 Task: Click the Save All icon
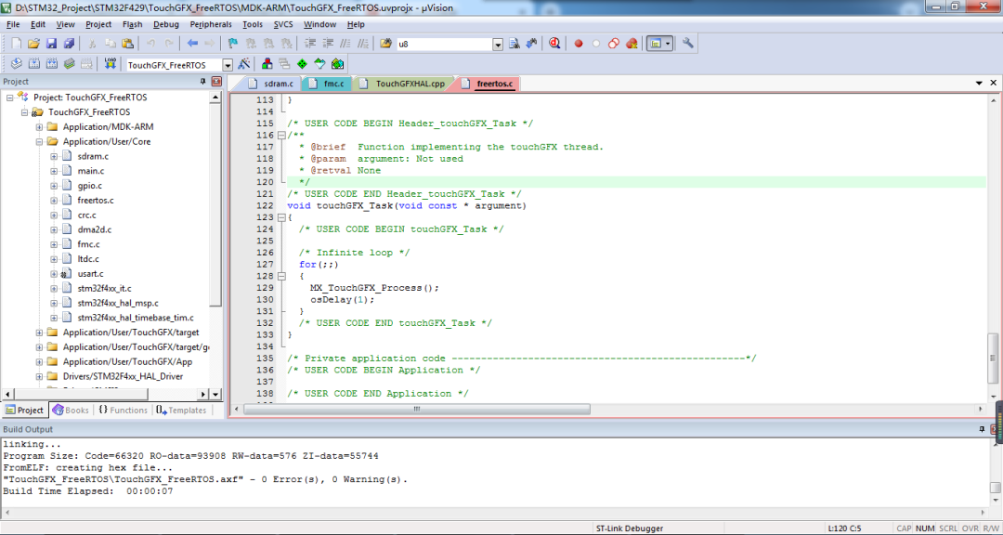point(69,44)
